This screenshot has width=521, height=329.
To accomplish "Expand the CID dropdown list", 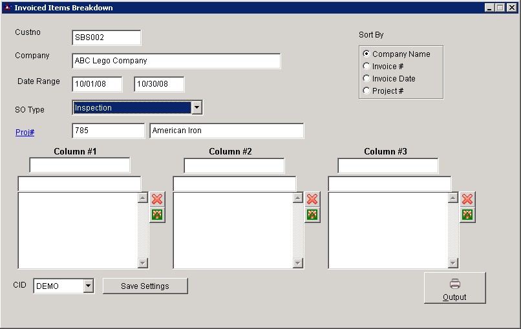I will pyautogui.click(x=89, y=286).
